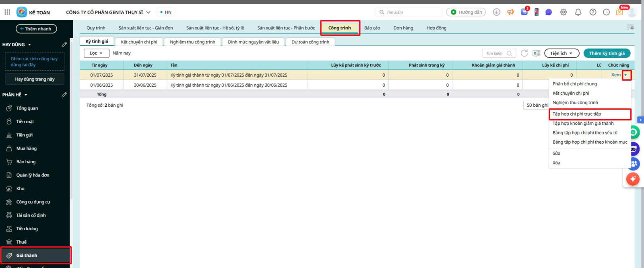
Task: Expand the company name dropdown
Action: pyautogui.click(x=148, y=12)
